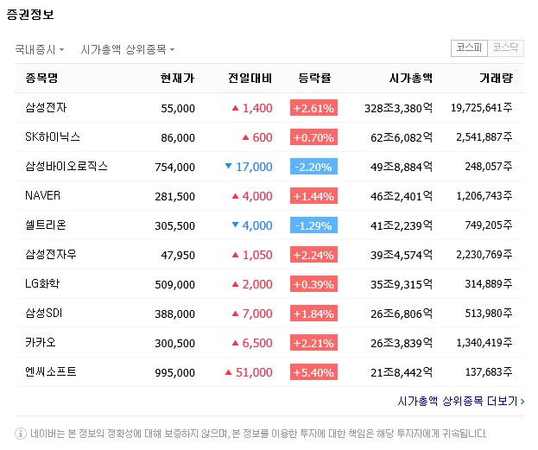The width and height of the screenshot is (538, 450).
Task: Switch to the 코스닥 market toggle
Action: click(506, 48)
